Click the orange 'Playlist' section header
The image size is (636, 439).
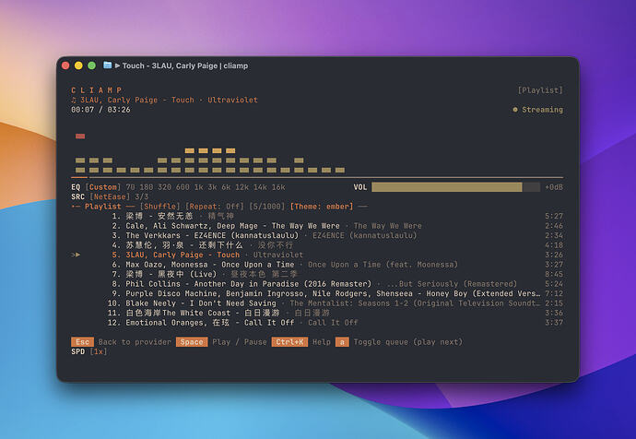(103, 207)
